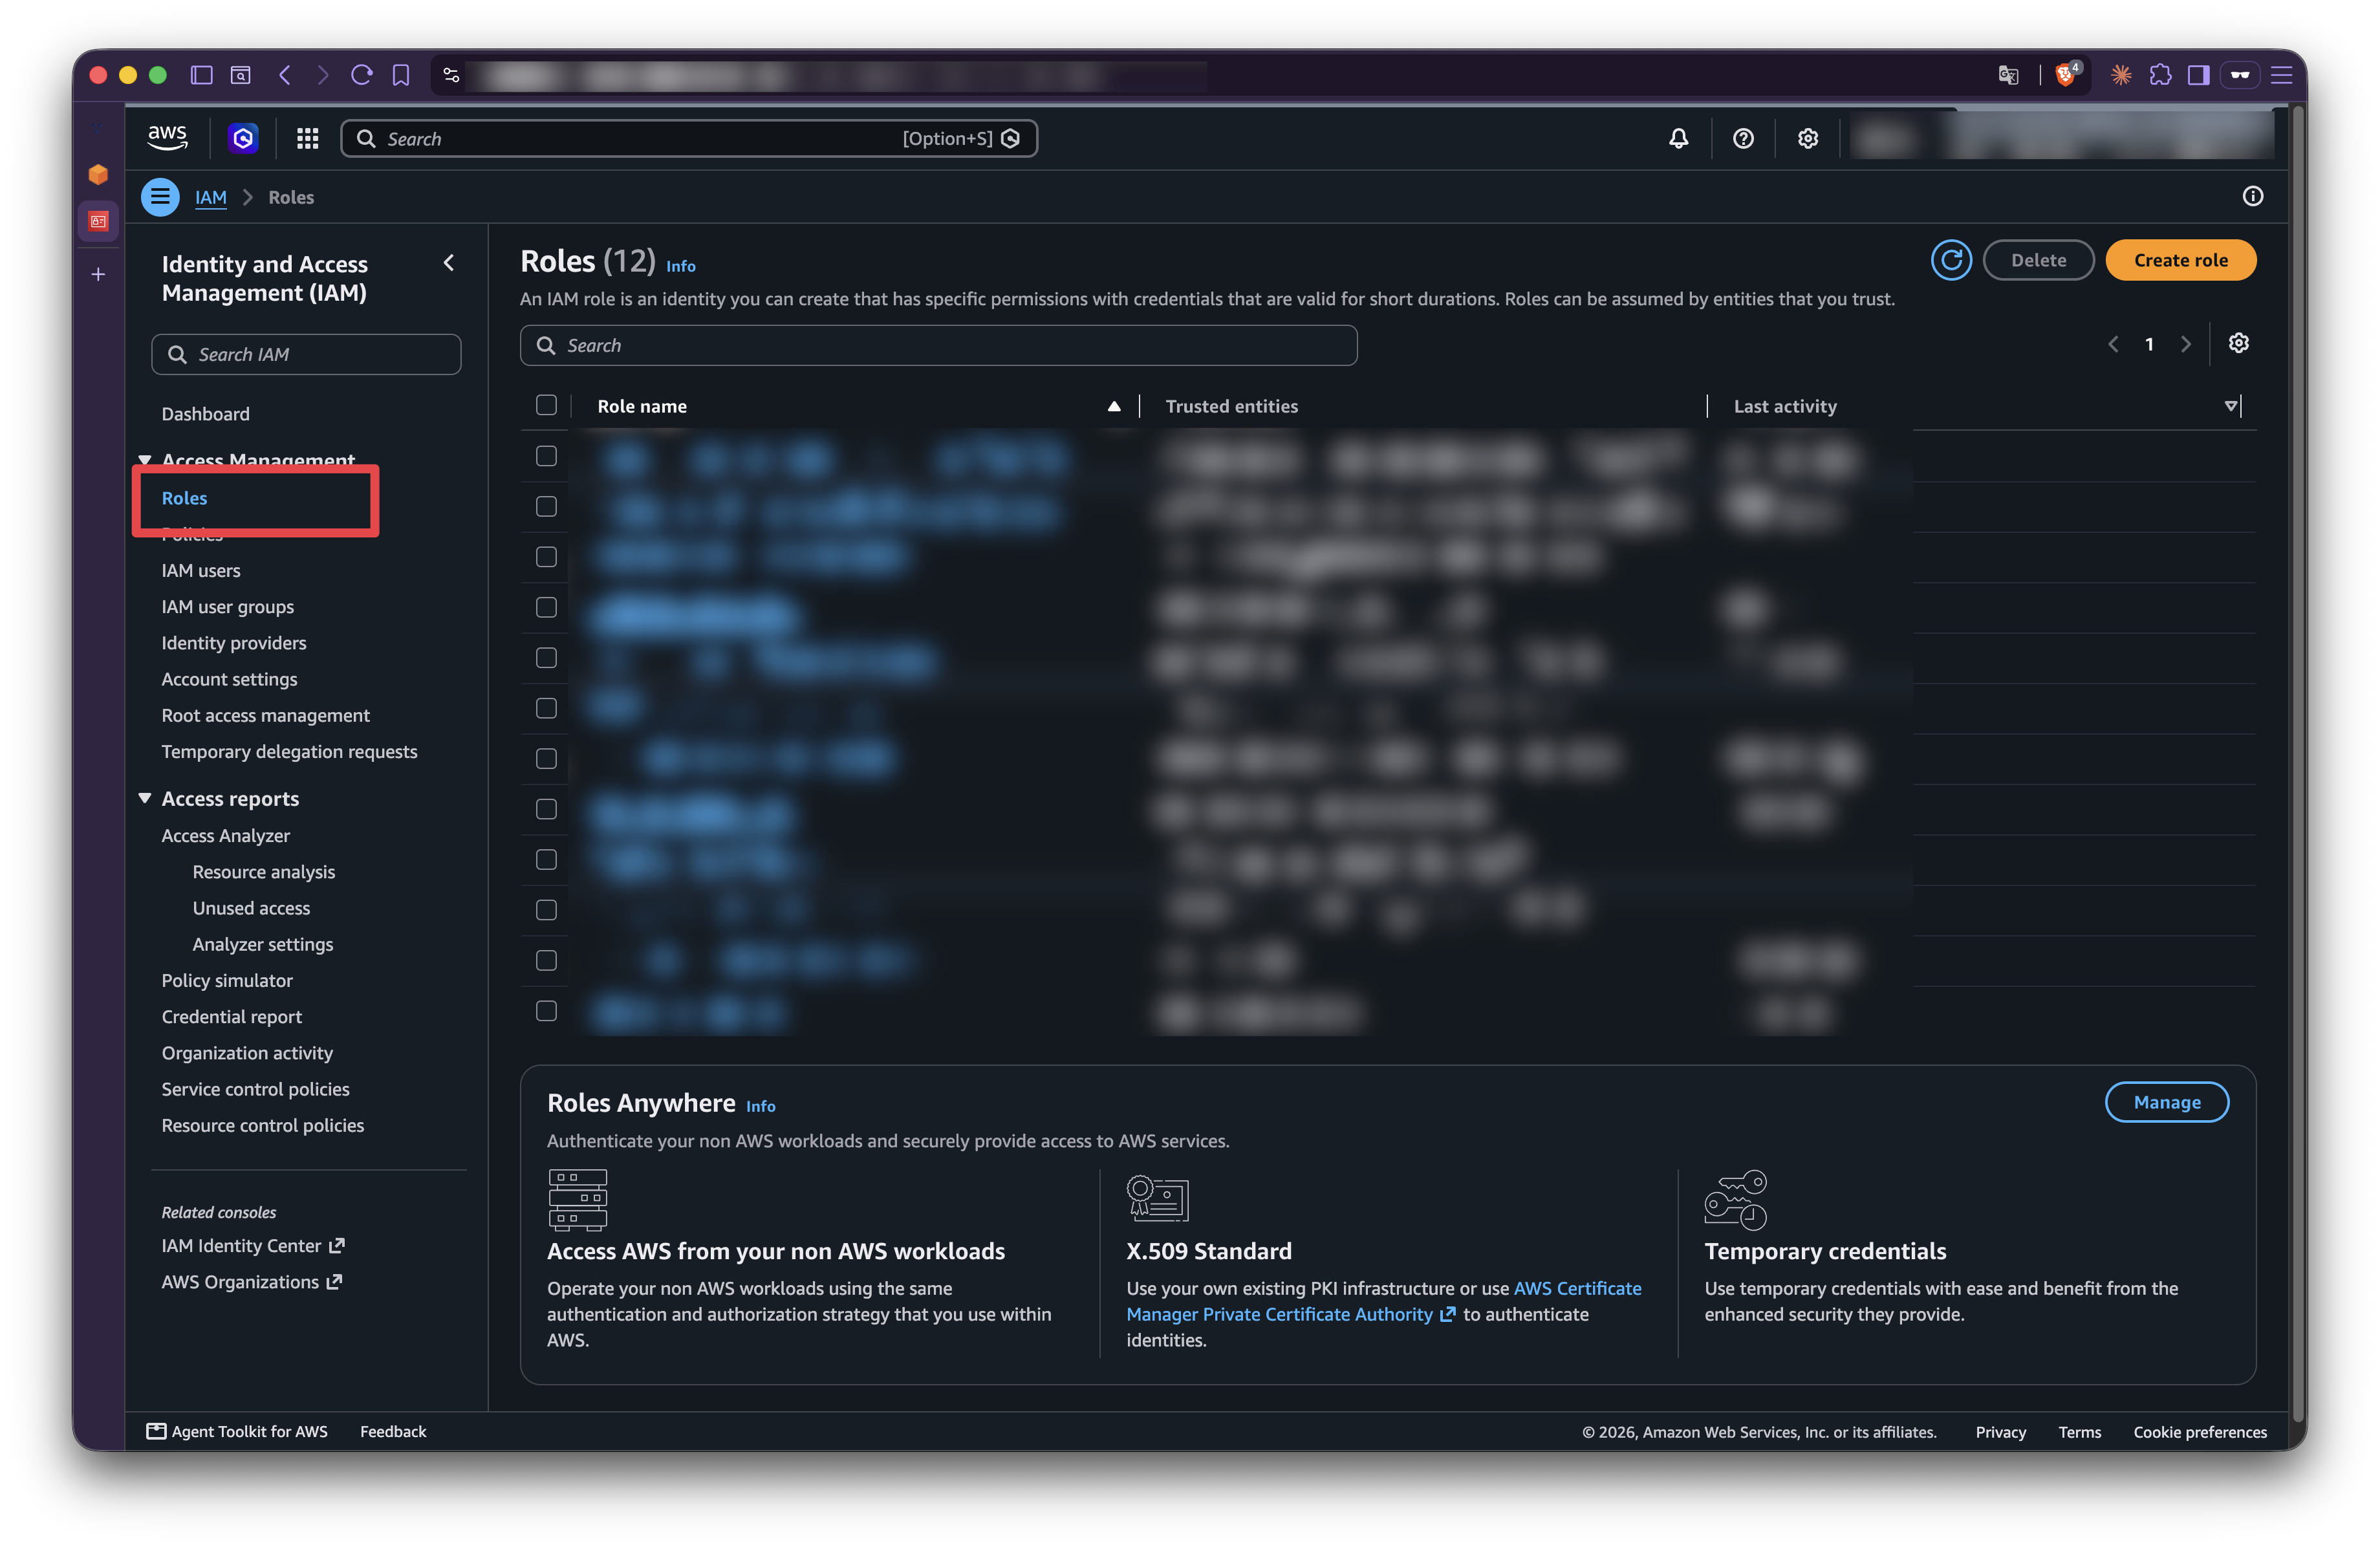Open AWS Organizations related console
Image resolution: width=2380 pixels, height=1547 pixels.
pyautogui.click(x=252, y=1282)
